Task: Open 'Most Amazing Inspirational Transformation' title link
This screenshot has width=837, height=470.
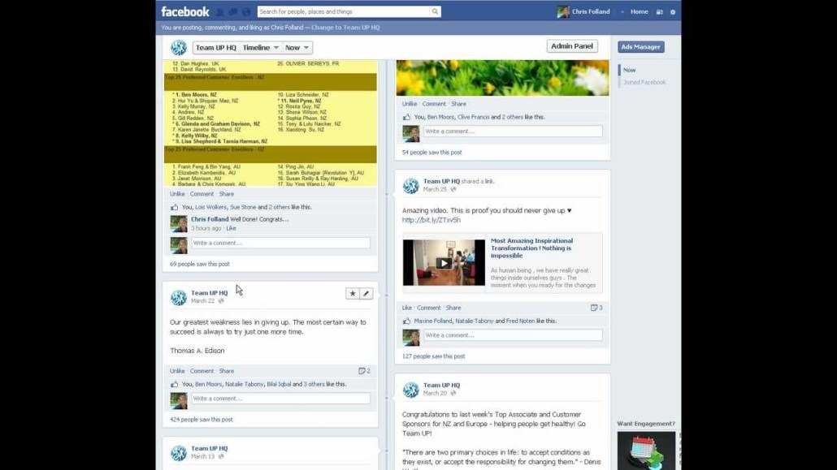Action: [x=531, y=248]
